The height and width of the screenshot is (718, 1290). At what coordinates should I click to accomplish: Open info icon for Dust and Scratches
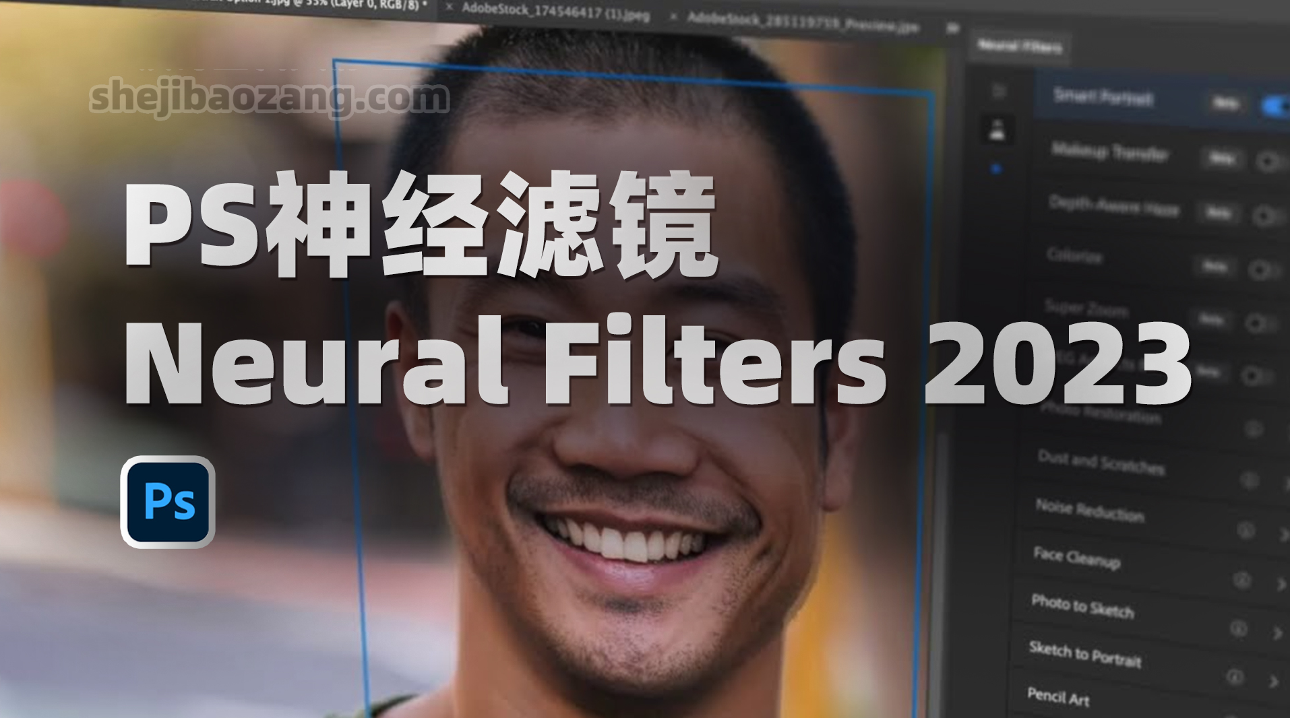[1250, 480]
